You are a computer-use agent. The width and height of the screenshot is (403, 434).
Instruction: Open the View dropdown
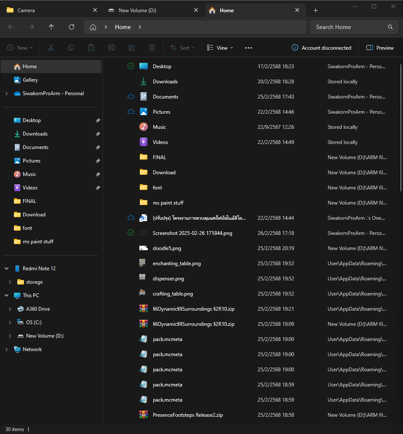pyautogui.click(x=220, y=48)
